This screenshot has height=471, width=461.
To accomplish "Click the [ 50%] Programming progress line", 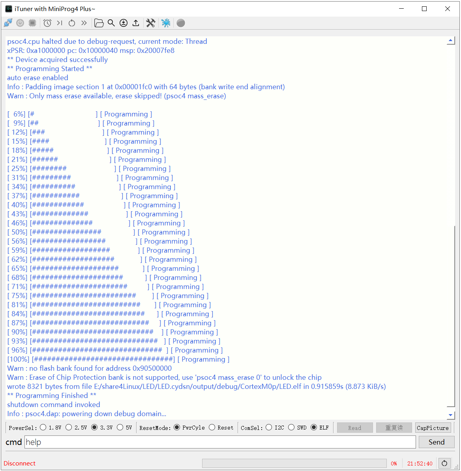I will pyautogui.click(x=99, y=232).
